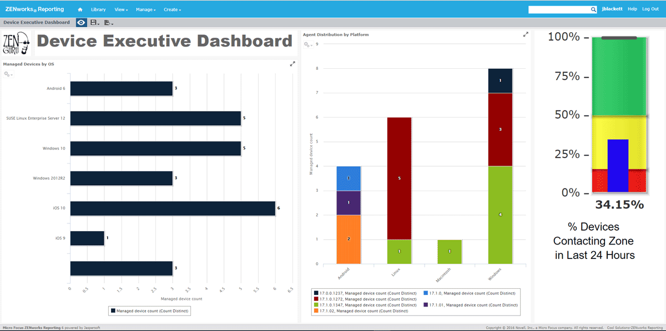The image size is (666, 331).
Task: Select the iOS 9 bar
Action: tap(87, 238)
